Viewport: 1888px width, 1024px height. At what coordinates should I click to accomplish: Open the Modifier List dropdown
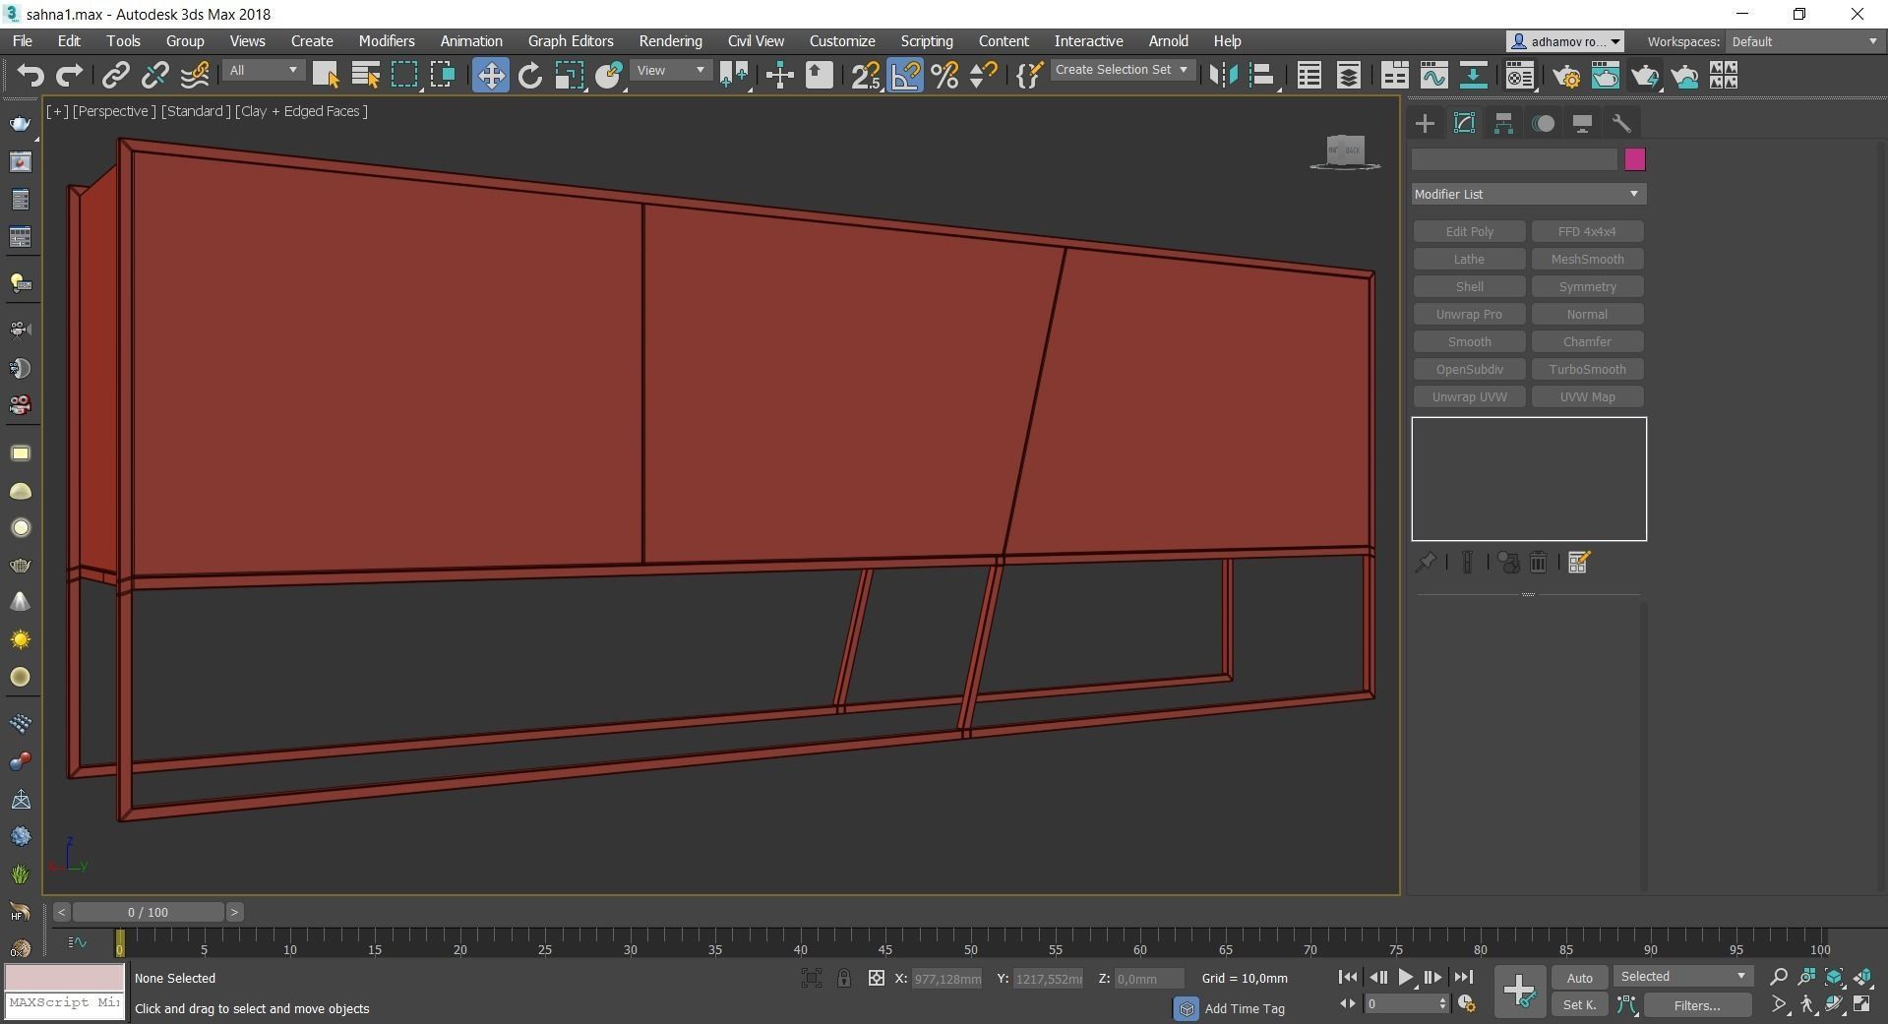[1529, 194]
